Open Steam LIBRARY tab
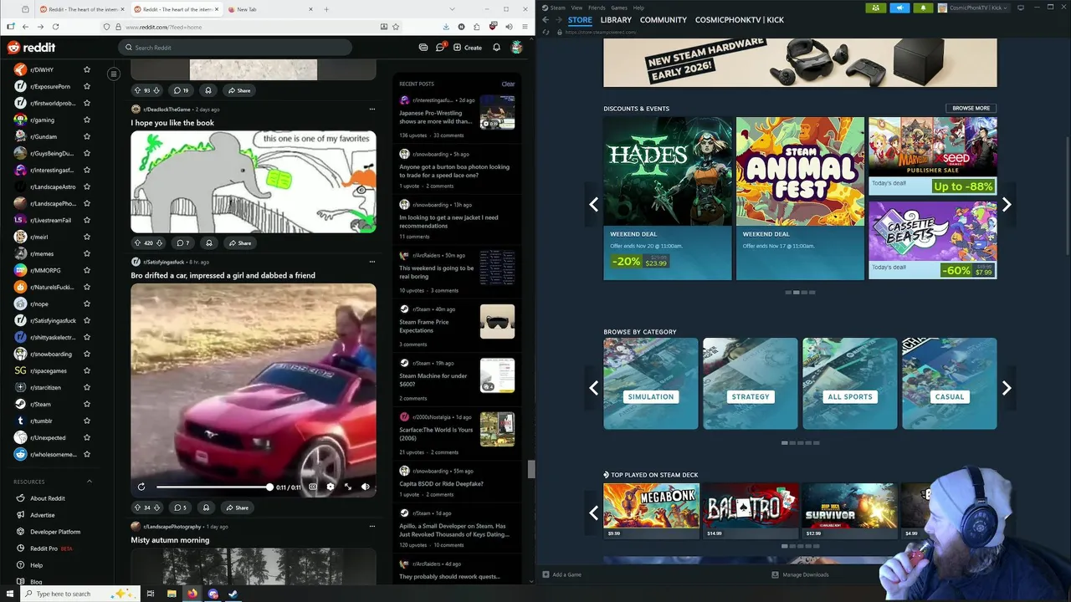This screenshot has width=1071, height=602. [x=616, y=19]
